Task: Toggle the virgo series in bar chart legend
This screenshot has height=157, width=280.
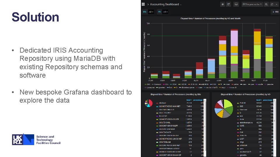Action: click(x=222, y=88)
